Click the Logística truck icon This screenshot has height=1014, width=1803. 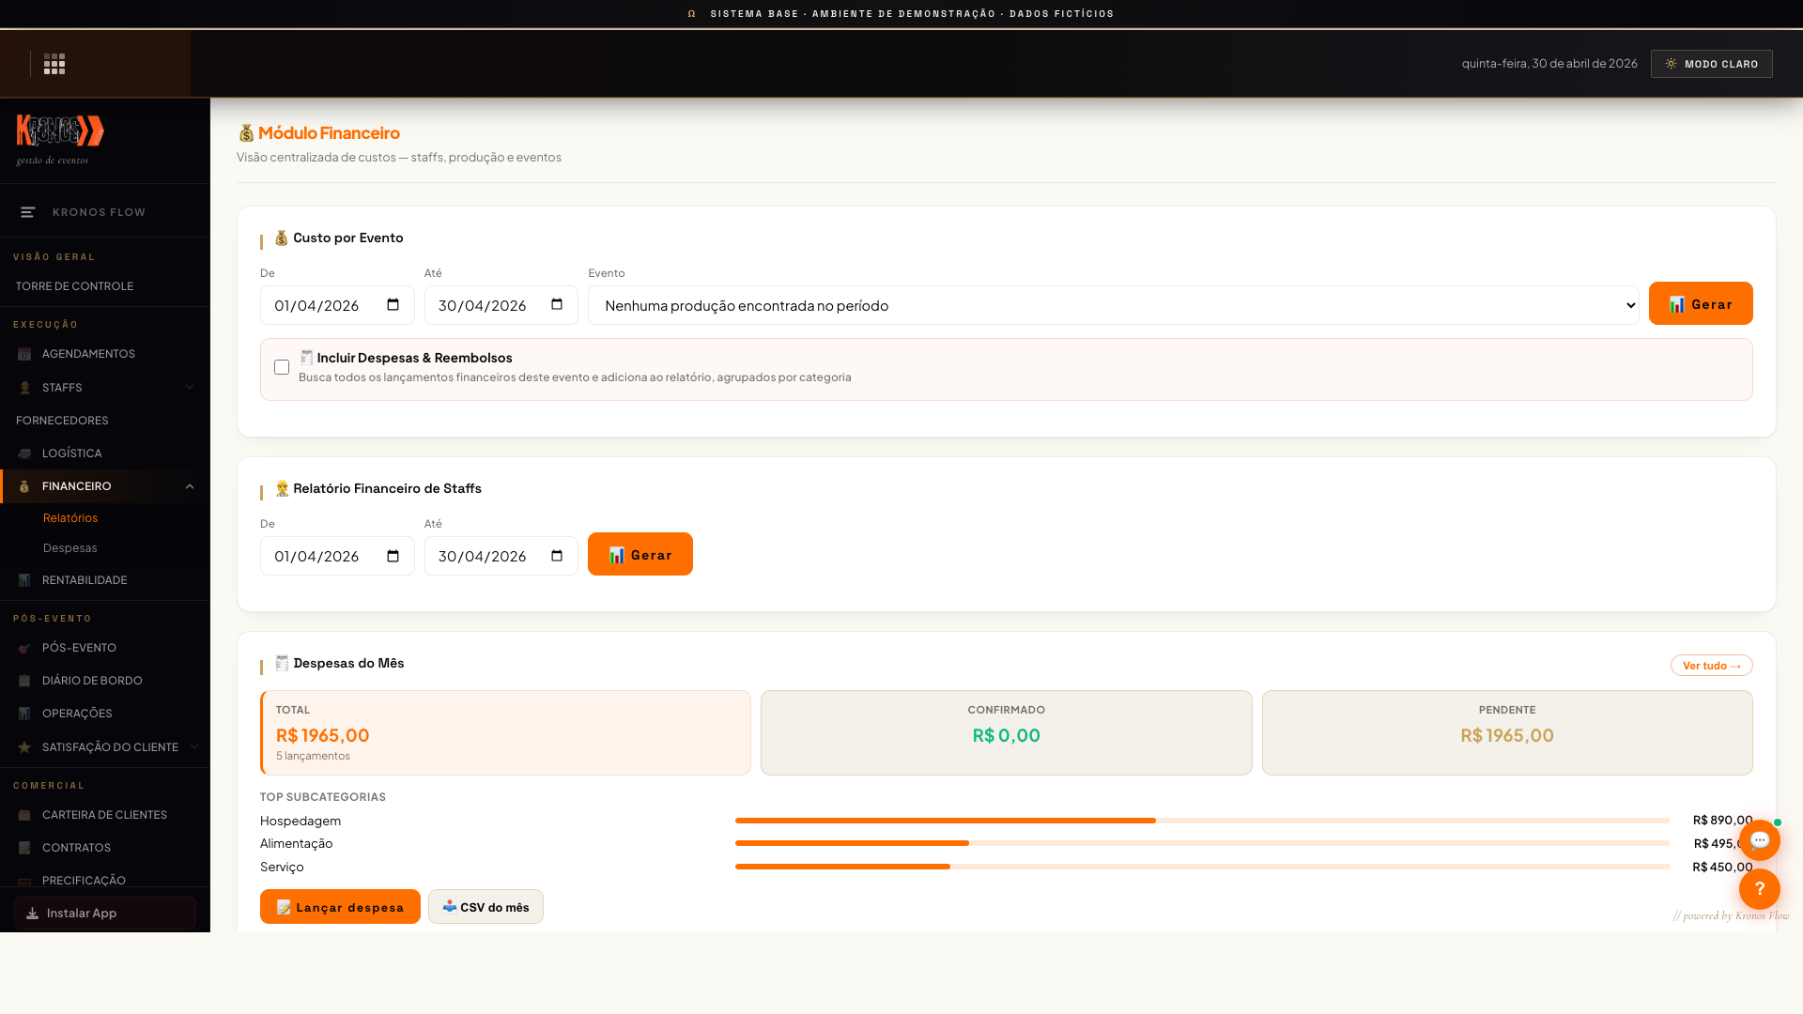(24, 453)
